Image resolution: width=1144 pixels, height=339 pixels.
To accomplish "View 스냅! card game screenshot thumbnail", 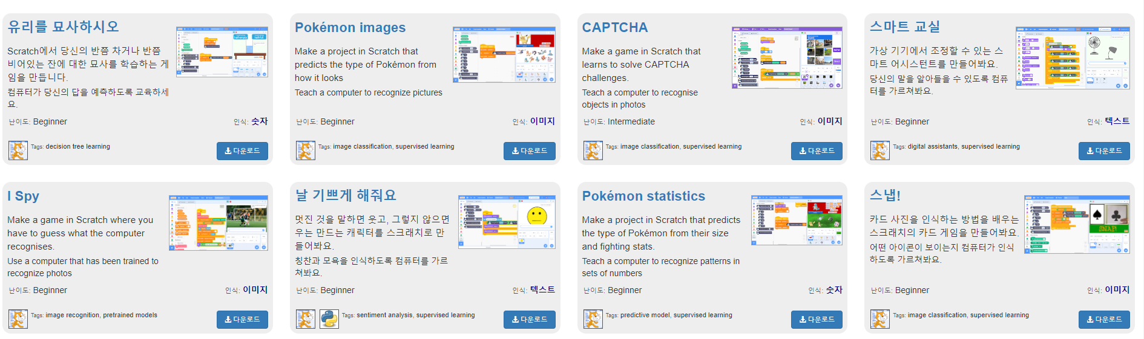I will pyautogui.click(x=1077, y=224).
